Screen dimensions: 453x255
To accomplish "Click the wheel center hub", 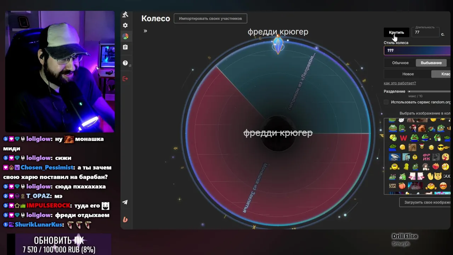I will tap(278, 134).
